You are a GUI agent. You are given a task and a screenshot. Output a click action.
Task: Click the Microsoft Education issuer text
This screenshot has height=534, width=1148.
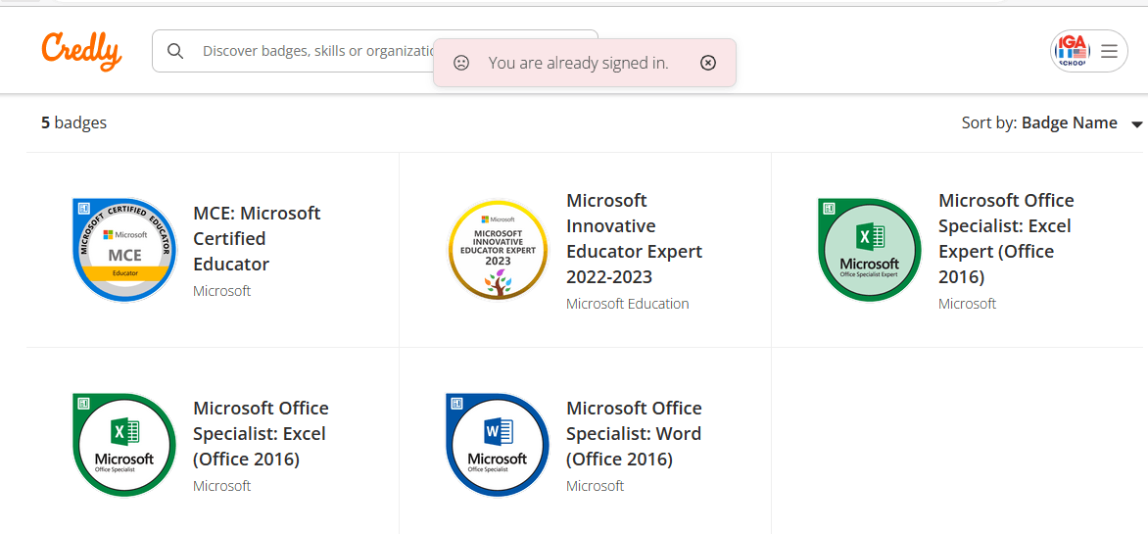tap(628, 304)
